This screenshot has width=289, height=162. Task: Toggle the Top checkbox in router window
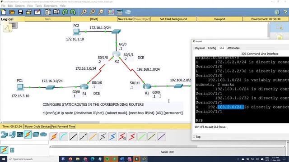click(194, 137)
